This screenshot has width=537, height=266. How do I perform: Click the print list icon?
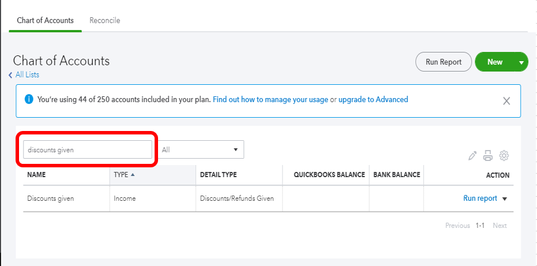click(x=488, y=155)
